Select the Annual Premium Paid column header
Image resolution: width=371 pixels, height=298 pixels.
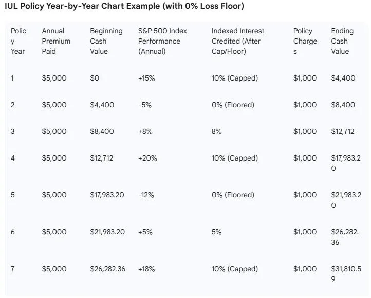[56, 41]
